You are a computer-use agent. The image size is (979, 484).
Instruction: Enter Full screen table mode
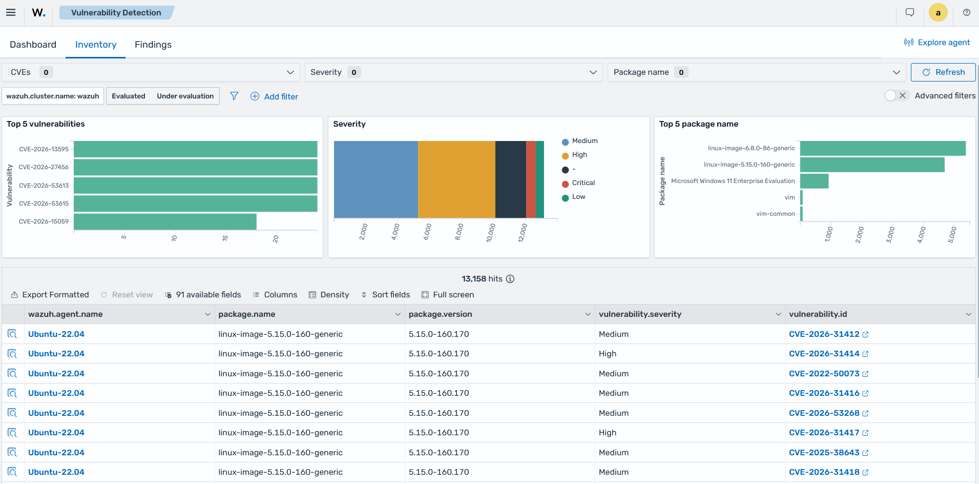pos(448,295)
